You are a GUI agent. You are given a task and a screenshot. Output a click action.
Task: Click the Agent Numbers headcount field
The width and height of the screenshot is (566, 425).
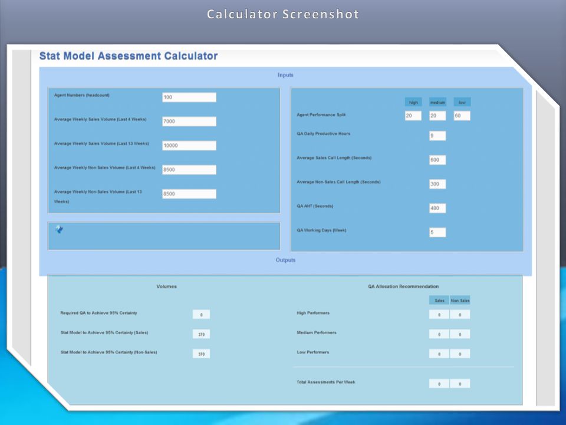click(x=189, y=97)
